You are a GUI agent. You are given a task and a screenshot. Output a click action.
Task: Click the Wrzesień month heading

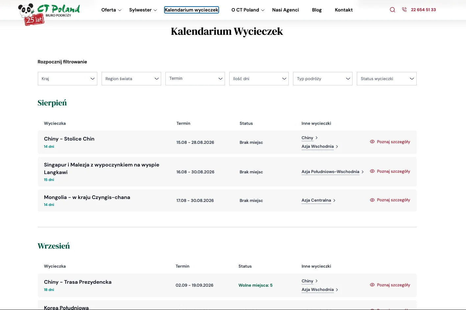point(54,246)
